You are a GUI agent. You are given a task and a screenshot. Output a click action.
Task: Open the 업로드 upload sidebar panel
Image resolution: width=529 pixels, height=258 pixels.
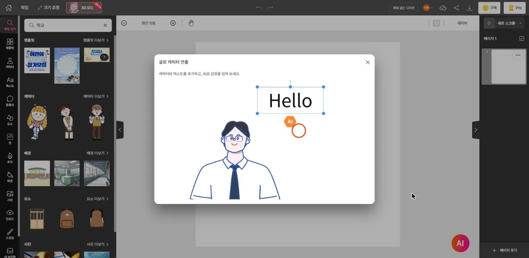[x=10, y=215]
